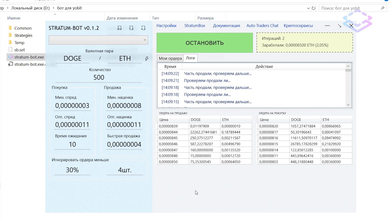Click the logs scrollbar down arrow

click(x=348, y=105)
